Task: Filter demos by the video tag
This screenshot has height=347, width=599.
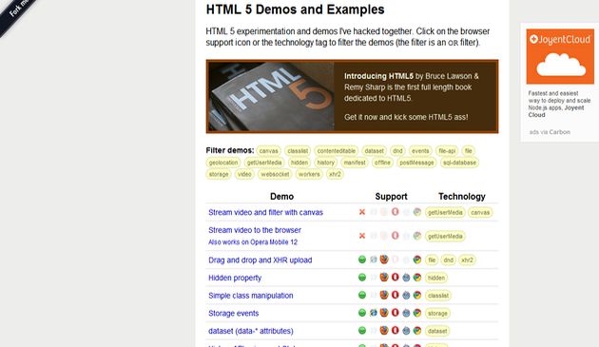Action: pyautogui.click(x=244, y=174)
